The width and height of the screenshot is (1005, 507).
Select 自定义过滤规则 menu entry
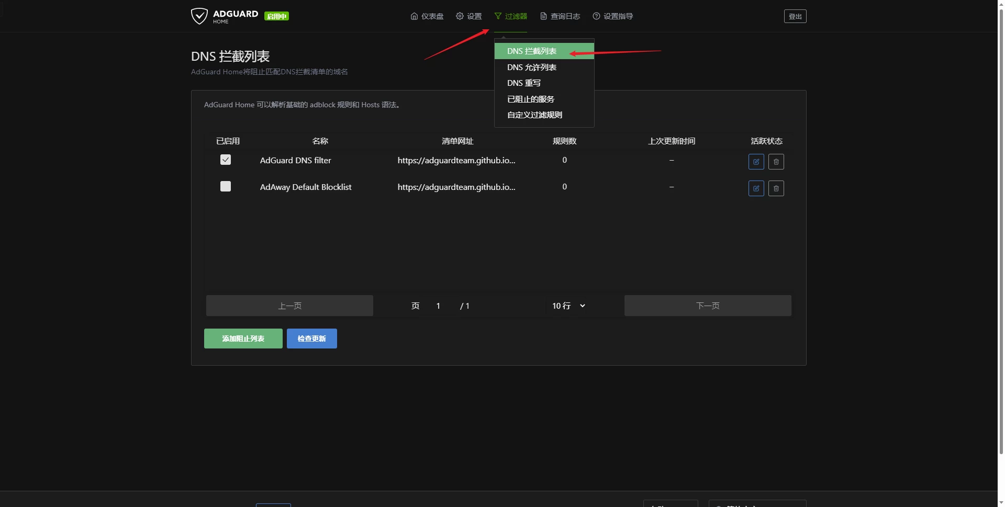click(x=544, y=115)
